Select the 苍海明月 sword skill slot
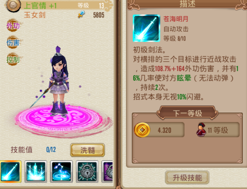The height and width of the screenshot is (189, 247). pos(11,172)
